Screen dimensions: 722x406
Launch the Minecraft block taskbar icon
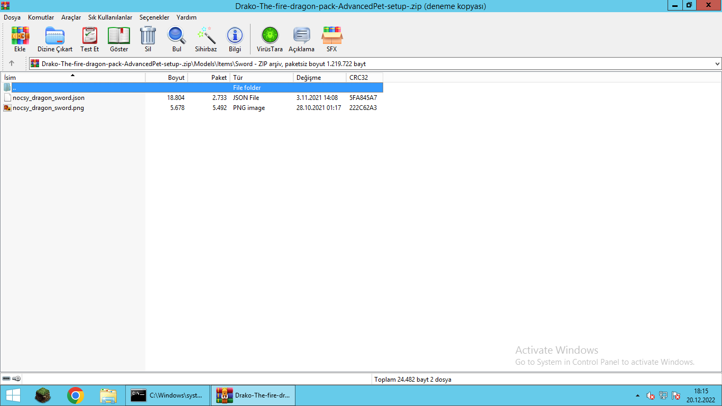pyautogui.click(x=43, y=395)
